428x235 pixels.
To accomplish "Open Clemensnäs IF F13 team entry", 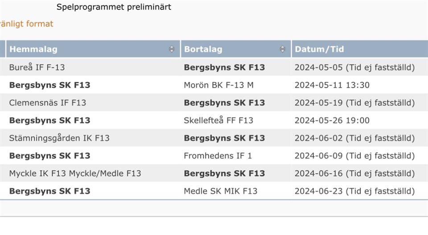I will [48, 103].
